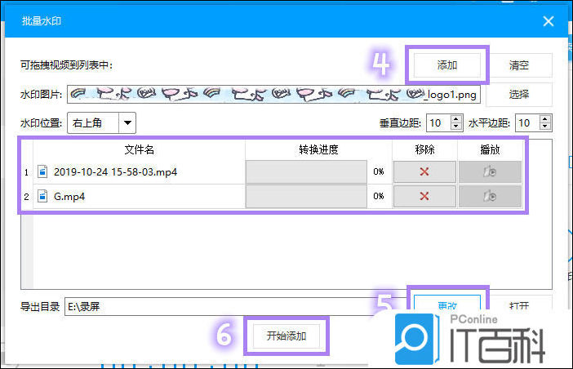Click progress bar of G.mp4 row

(x=306, y=197)
